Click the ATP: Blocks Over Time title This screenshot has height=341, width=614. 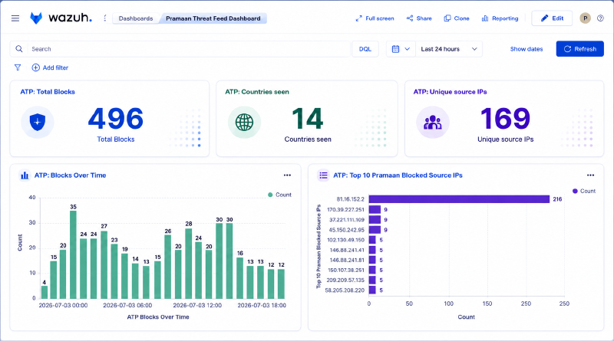pyautogui.click(x=70, y=175)
